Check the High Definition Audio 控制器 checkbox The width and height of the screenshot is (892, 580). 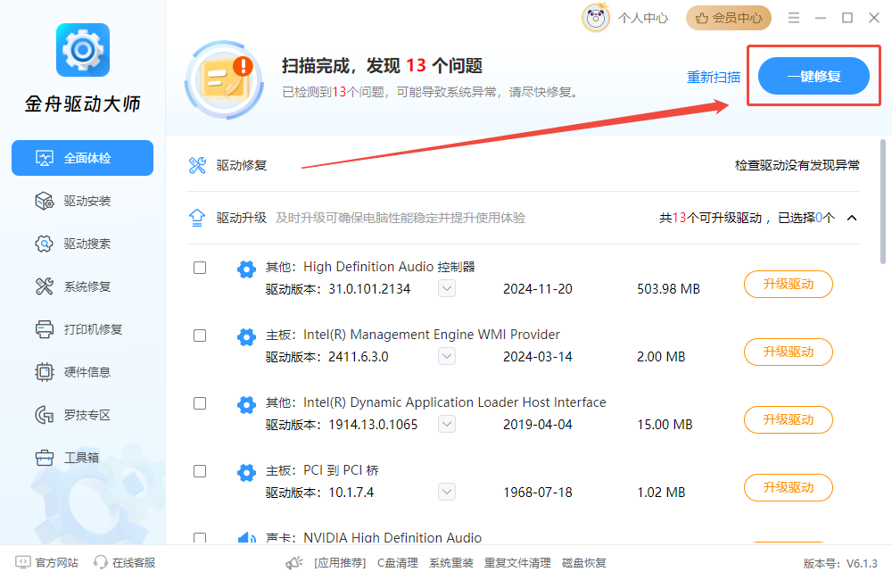pos(200,268)
